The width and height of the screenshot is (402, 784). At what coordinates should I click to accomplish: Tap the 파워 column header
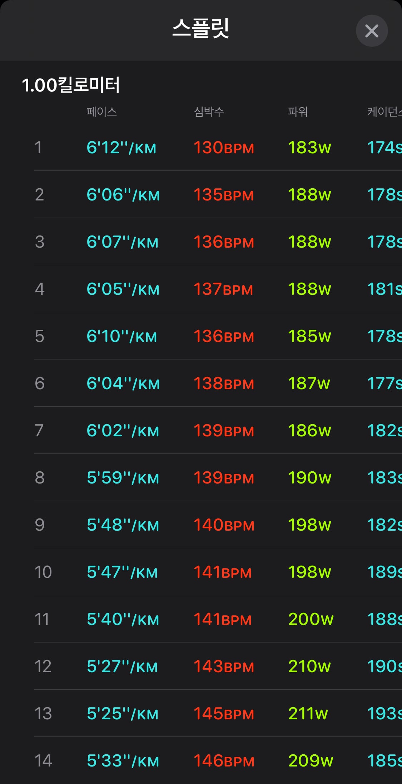tap(298, 112)
